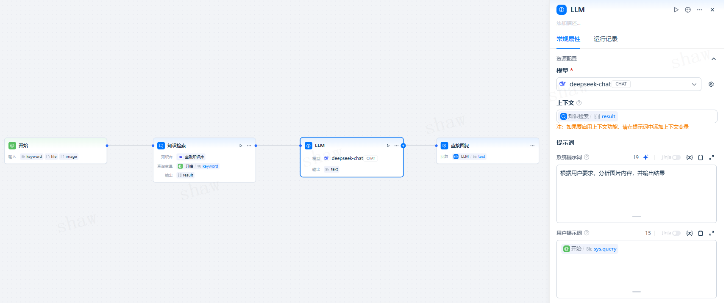This screenshot has height=303, width=726.
Task: Run the 知识检索 node on canvas
Action: (x=241, y=146)
